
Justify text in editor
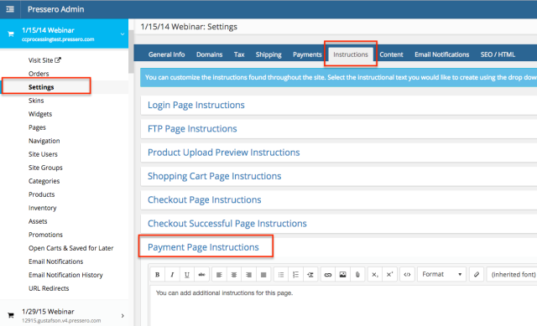pyautogui.click(x=263, y=274)
